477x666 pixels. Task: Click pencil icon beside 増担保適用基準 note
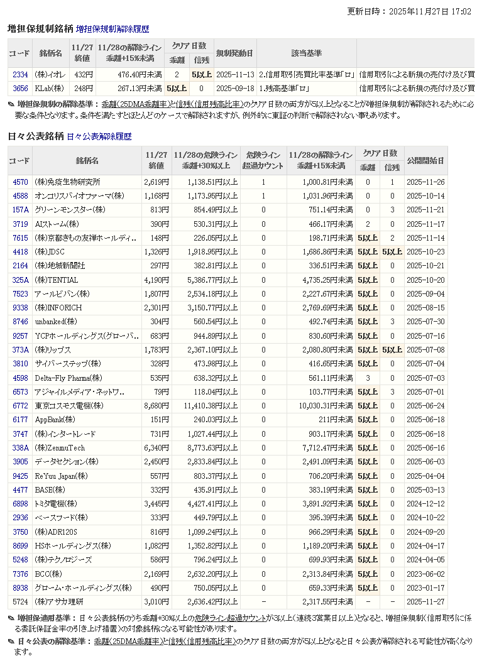pos(11,619)
